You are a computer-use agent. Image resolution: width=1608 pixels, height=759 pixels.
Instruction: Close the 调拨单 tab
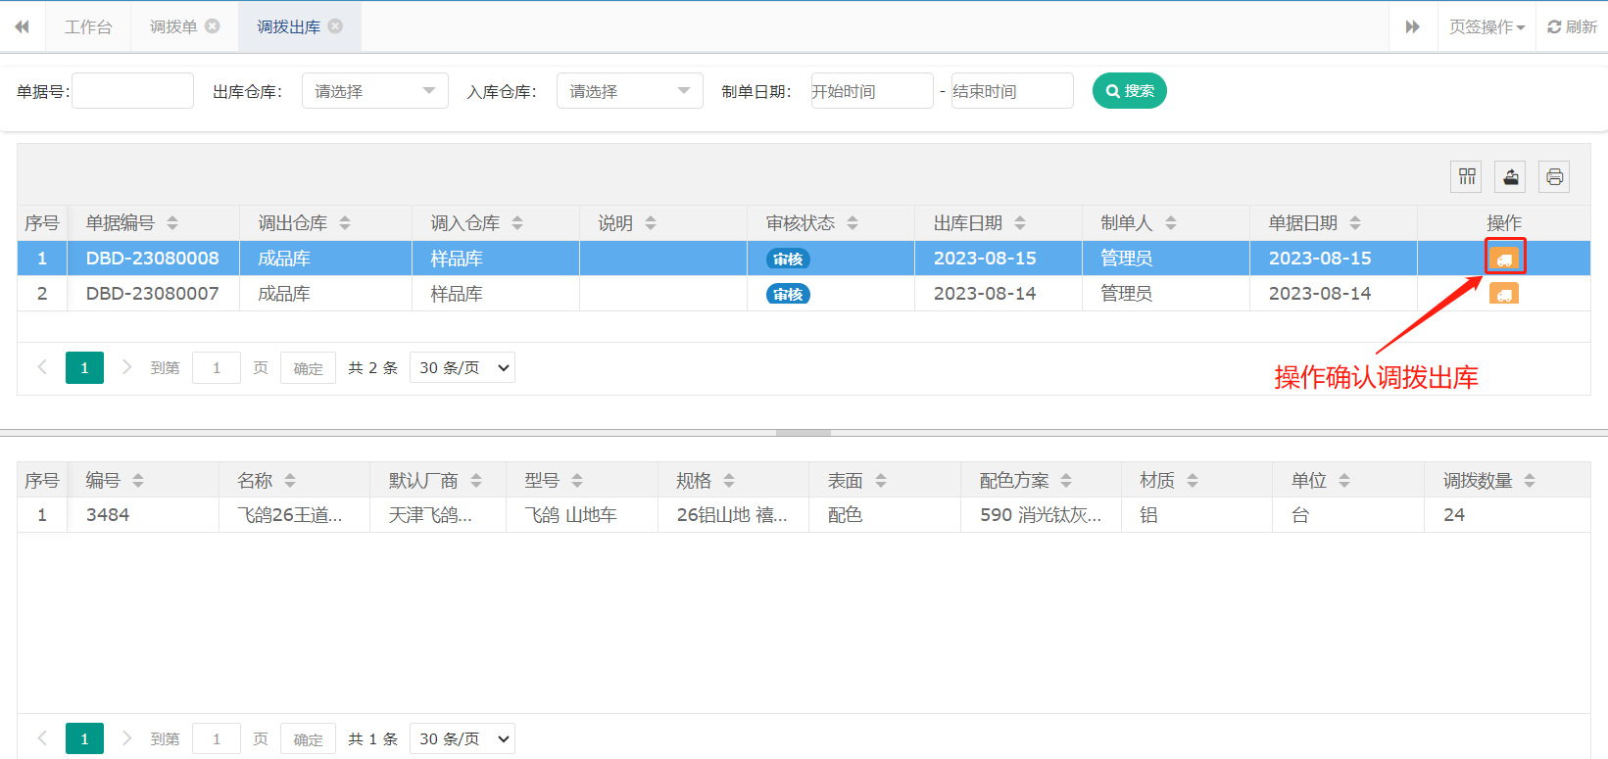click(x=213, y=26)
